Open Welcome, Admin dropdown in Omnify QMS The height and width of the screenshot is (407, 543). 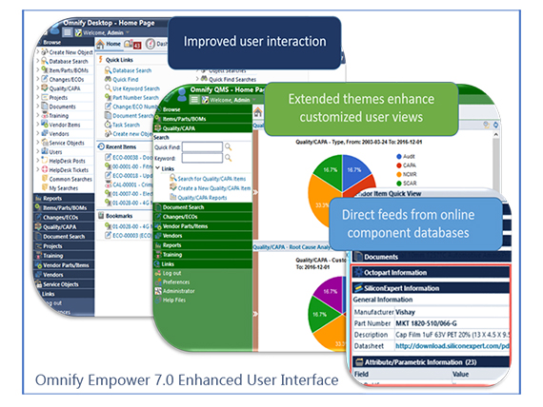(253, 100)
